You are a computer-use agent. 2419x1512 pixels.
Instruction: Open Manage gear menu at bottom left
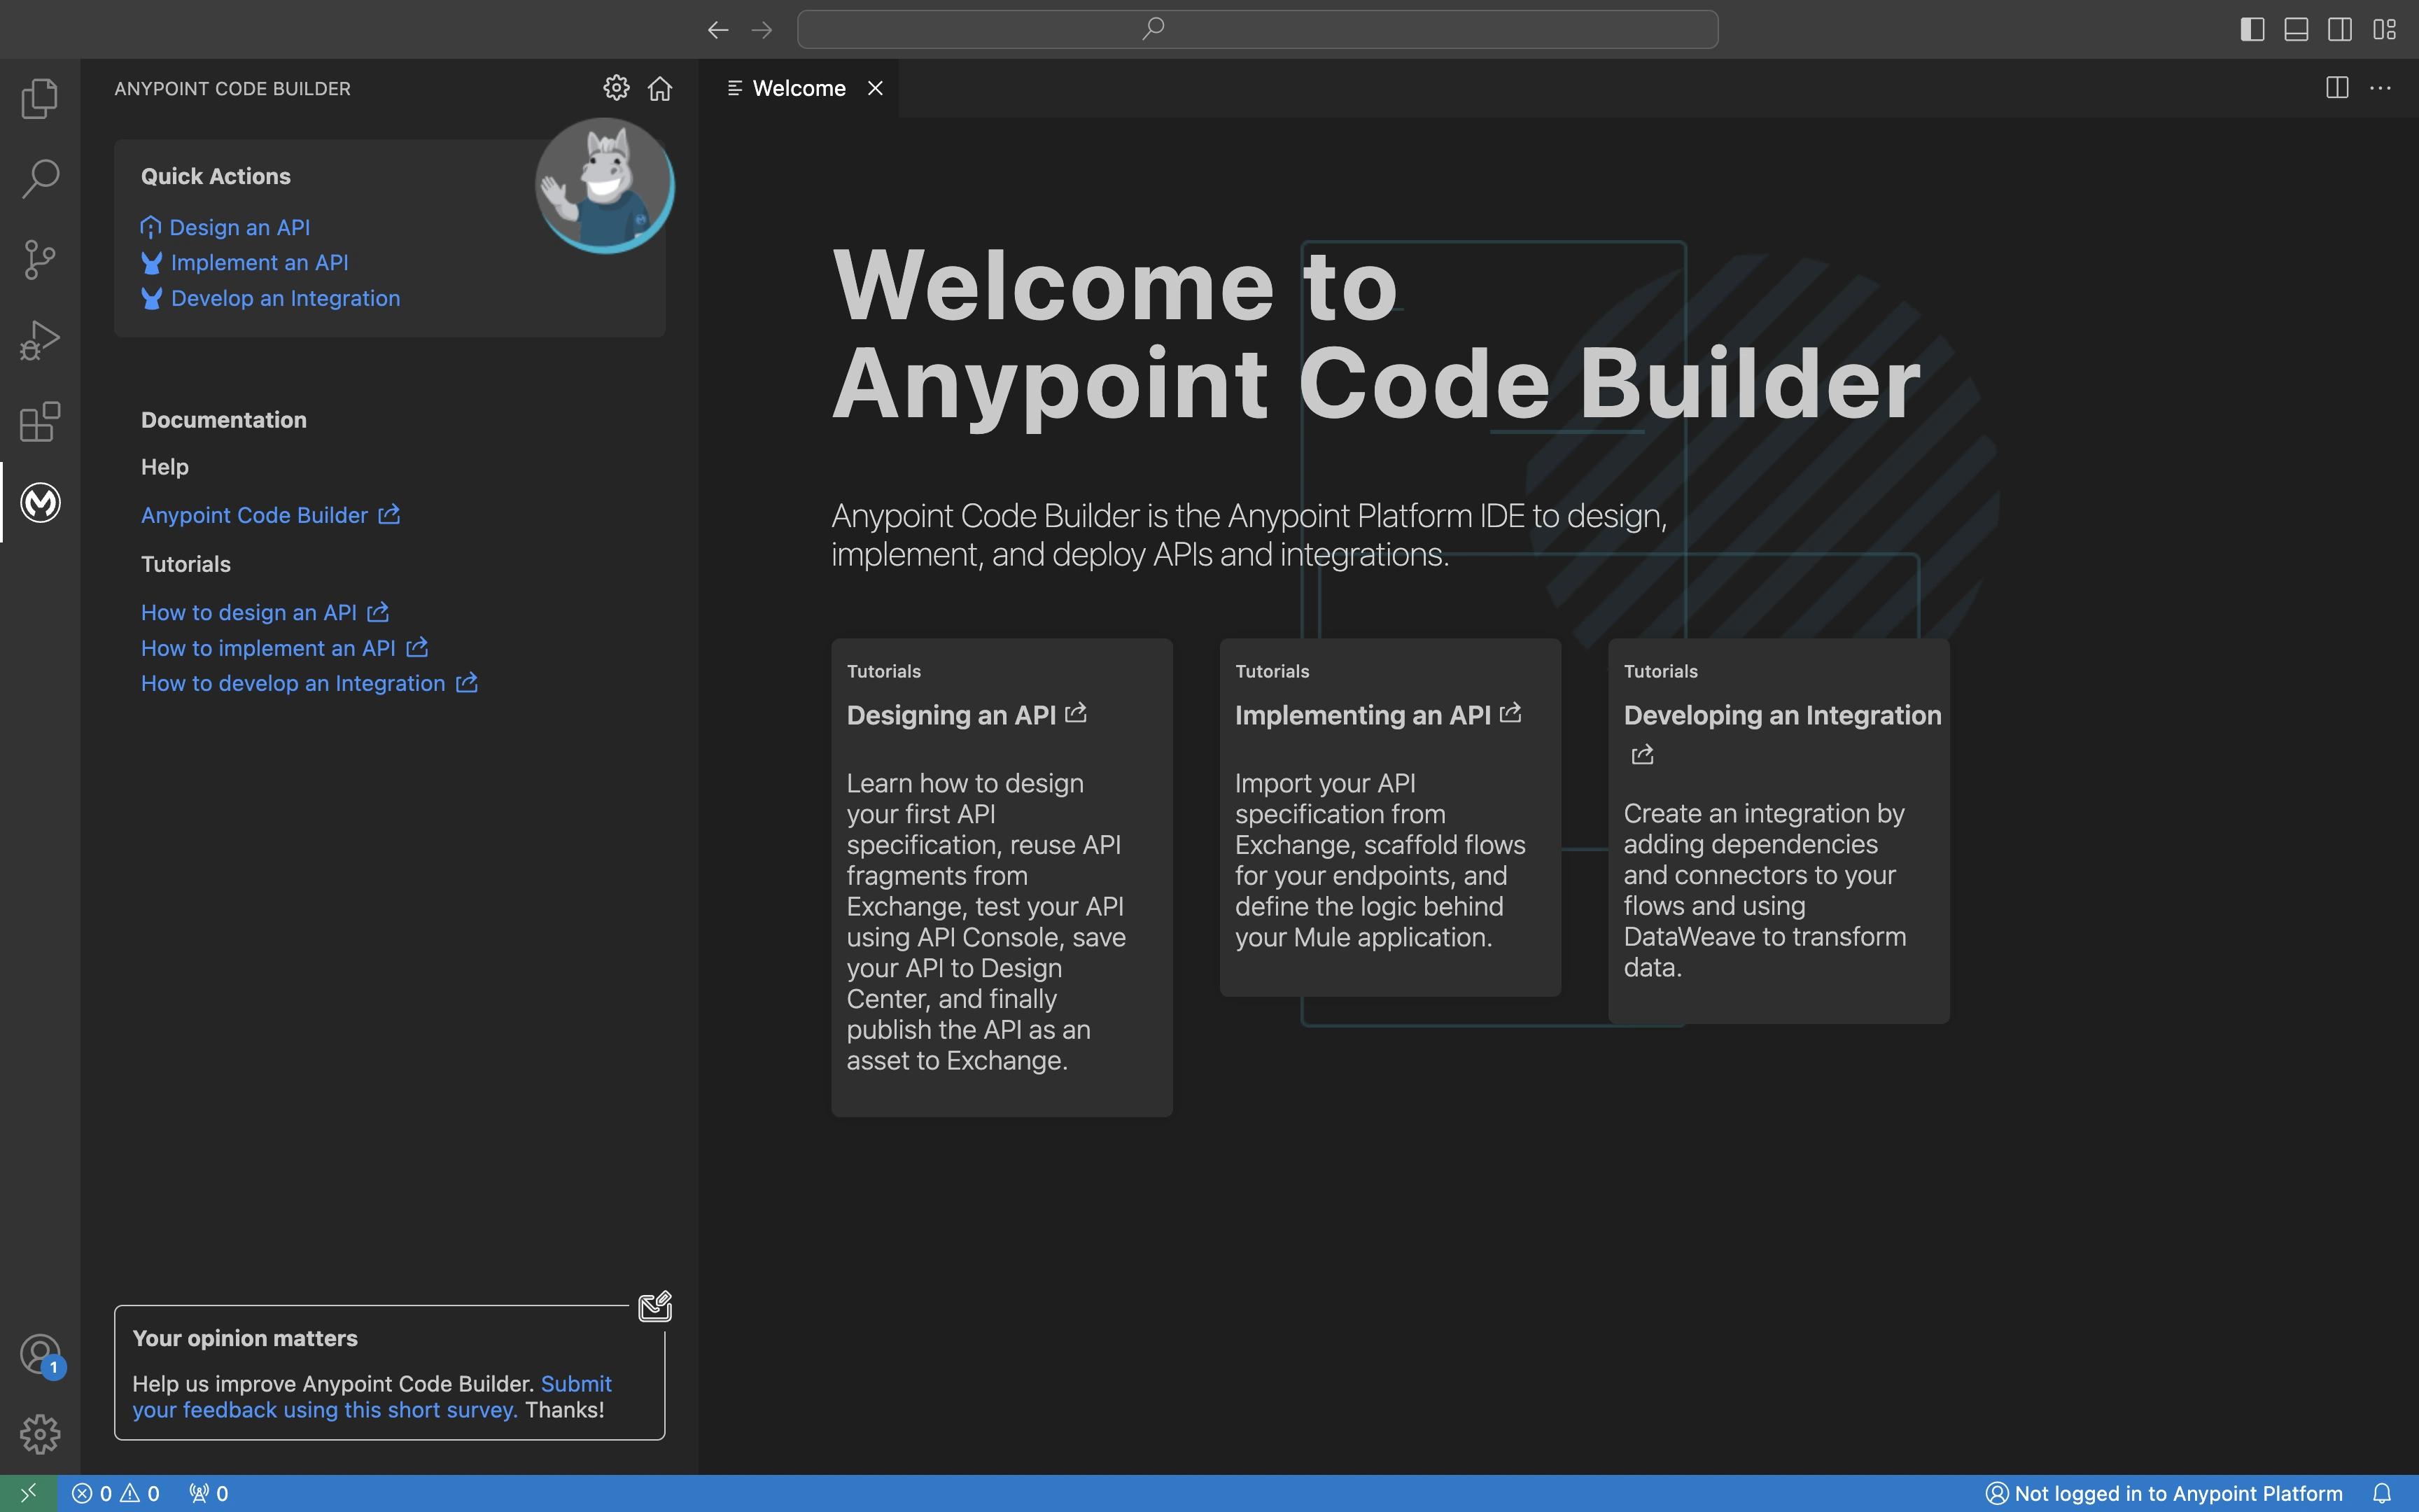pos(40,1434)
